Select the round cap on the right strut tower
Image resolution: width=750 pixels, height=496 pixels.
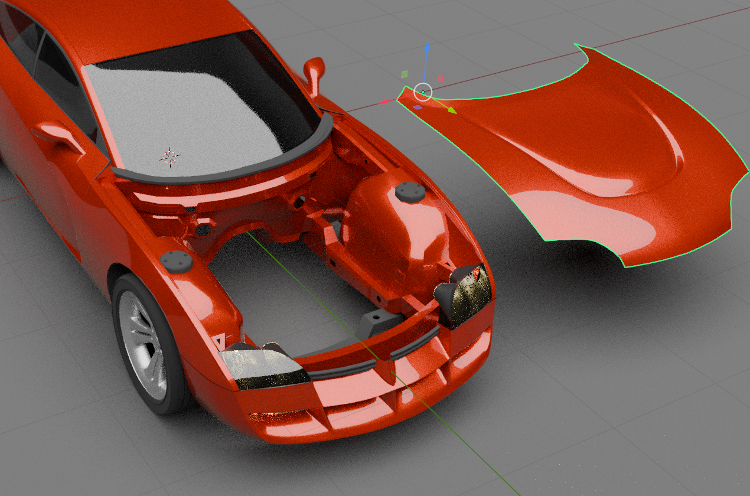click(410, 191)
